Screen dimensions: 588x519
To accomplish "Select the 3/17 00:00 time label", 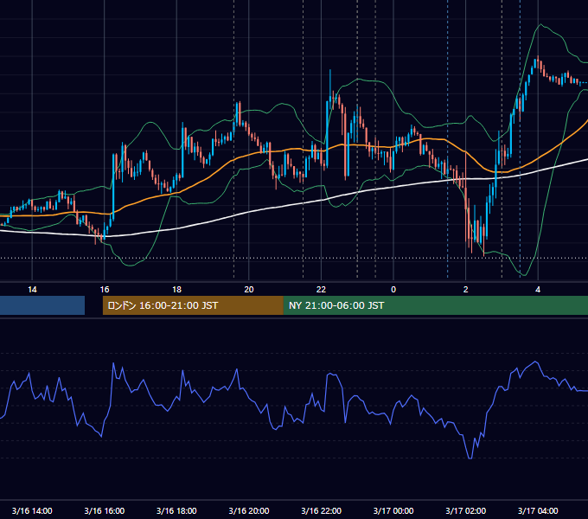I will coord(393,510).
